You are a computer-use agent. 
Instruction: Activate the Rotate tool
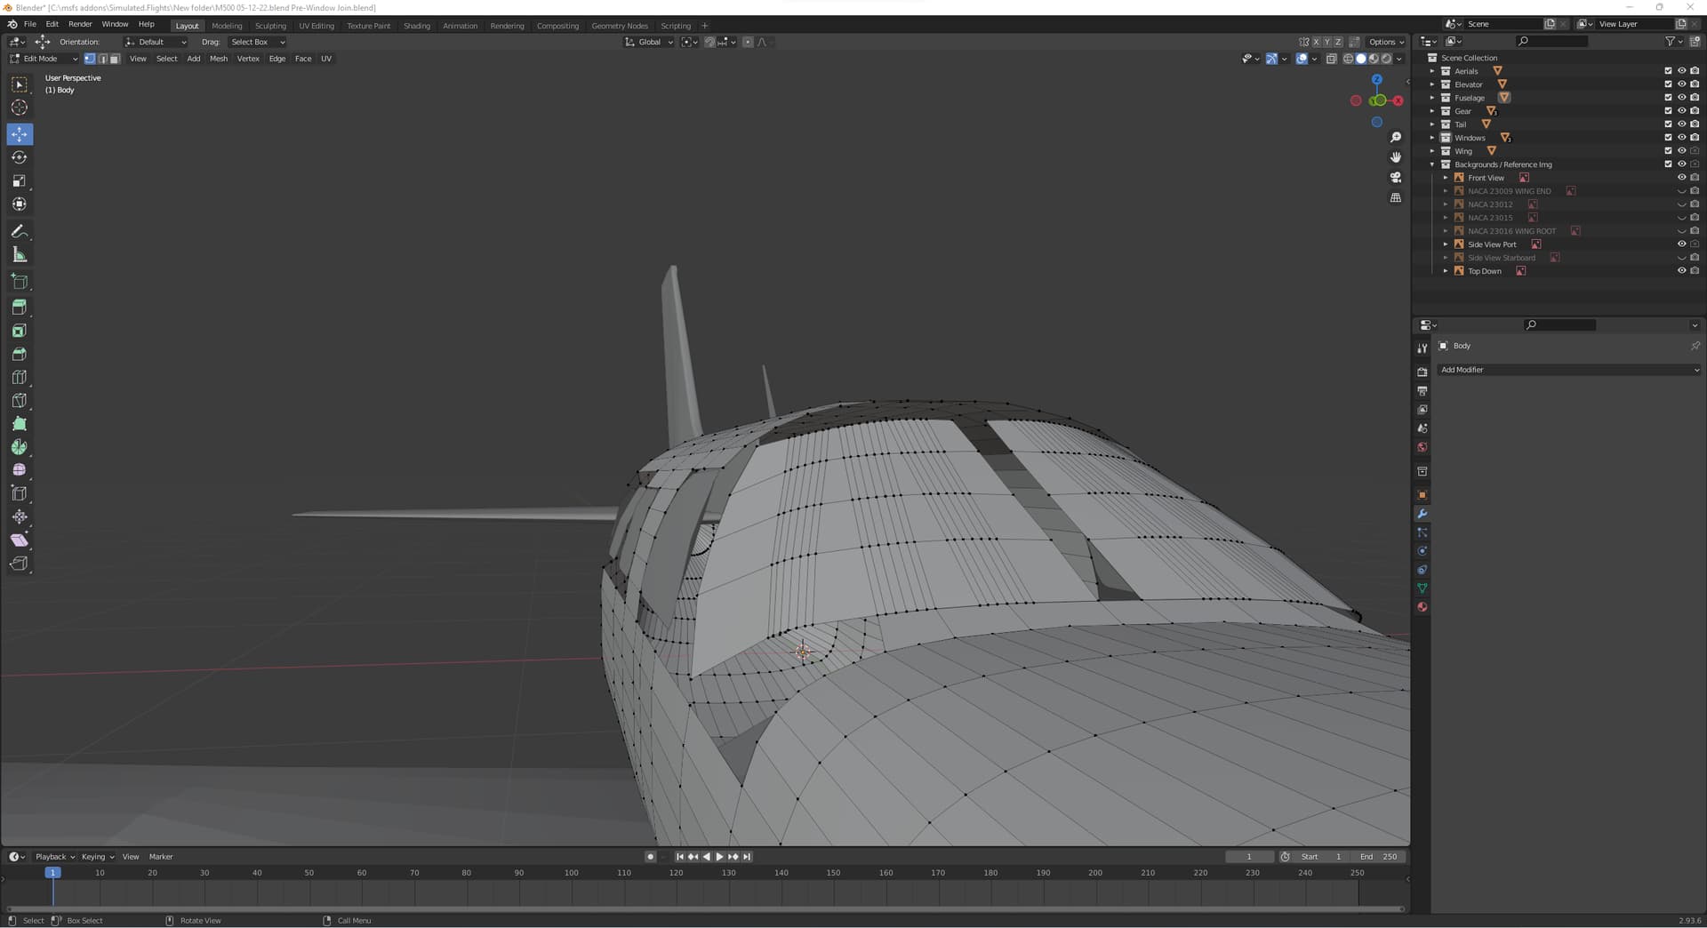pos(20,157)
